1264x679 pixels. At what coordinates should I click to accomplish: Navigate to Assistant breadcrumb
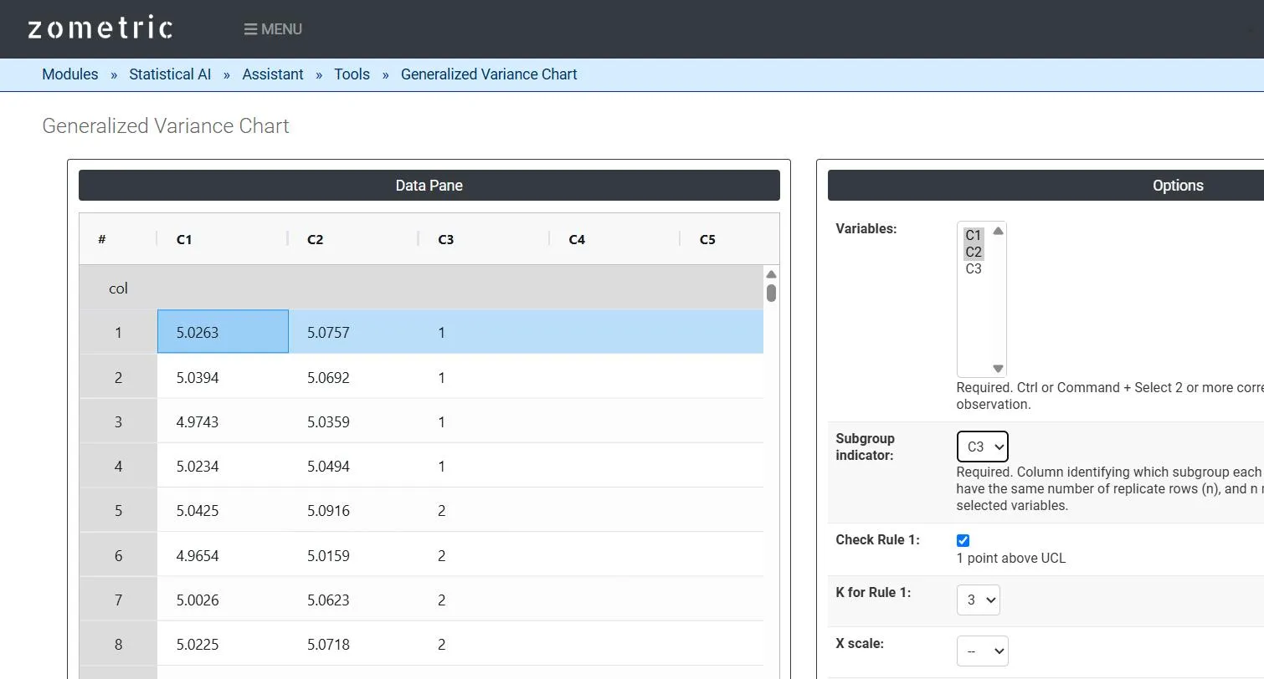[273, 74]
